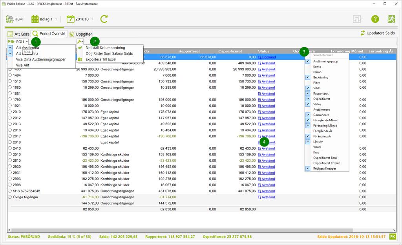Choose Nollställ Kolumnordning
Viewport: 402px width, 245px height.
105,48
